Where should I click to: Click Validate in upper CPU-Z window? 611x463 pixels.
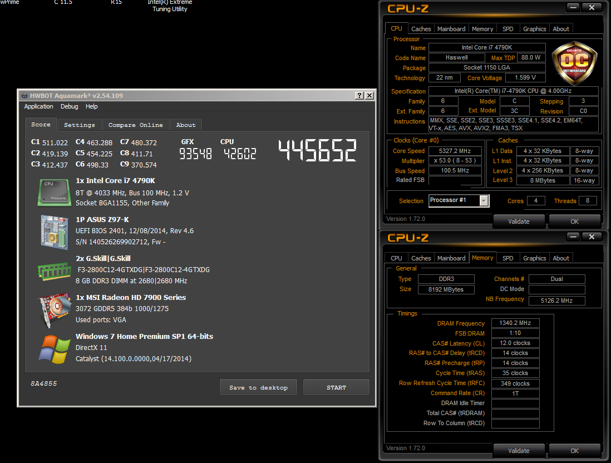[519, 221]
